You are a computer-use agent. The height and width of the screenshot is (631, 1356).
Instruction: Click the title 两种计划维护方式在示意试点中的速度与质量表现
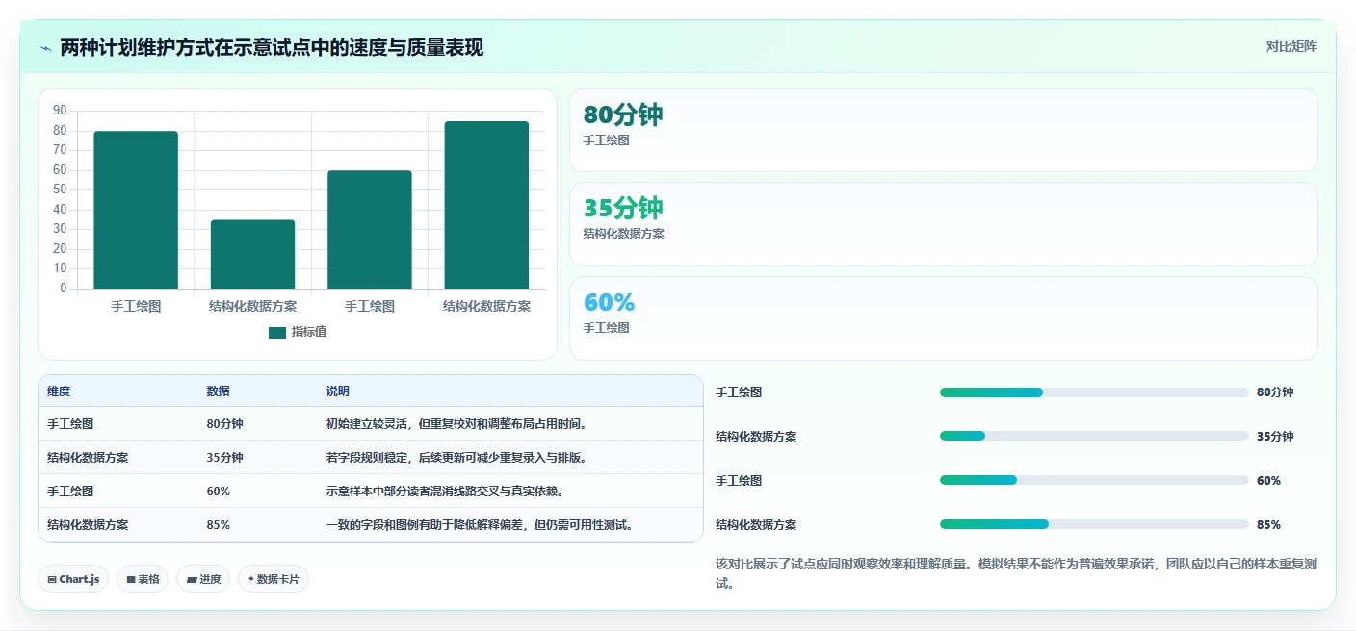272,48
